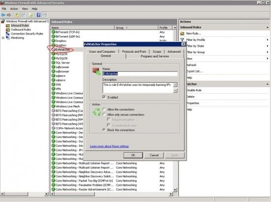This screenshot has height=202, width=271.
Task: Switch to the Scope tab
Action: 157,52
